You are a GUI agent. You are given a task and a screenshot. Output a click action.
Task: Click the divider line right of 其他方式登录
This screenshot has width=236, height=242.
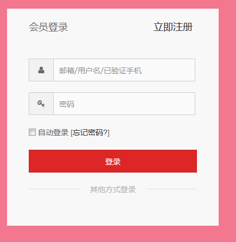171,189
